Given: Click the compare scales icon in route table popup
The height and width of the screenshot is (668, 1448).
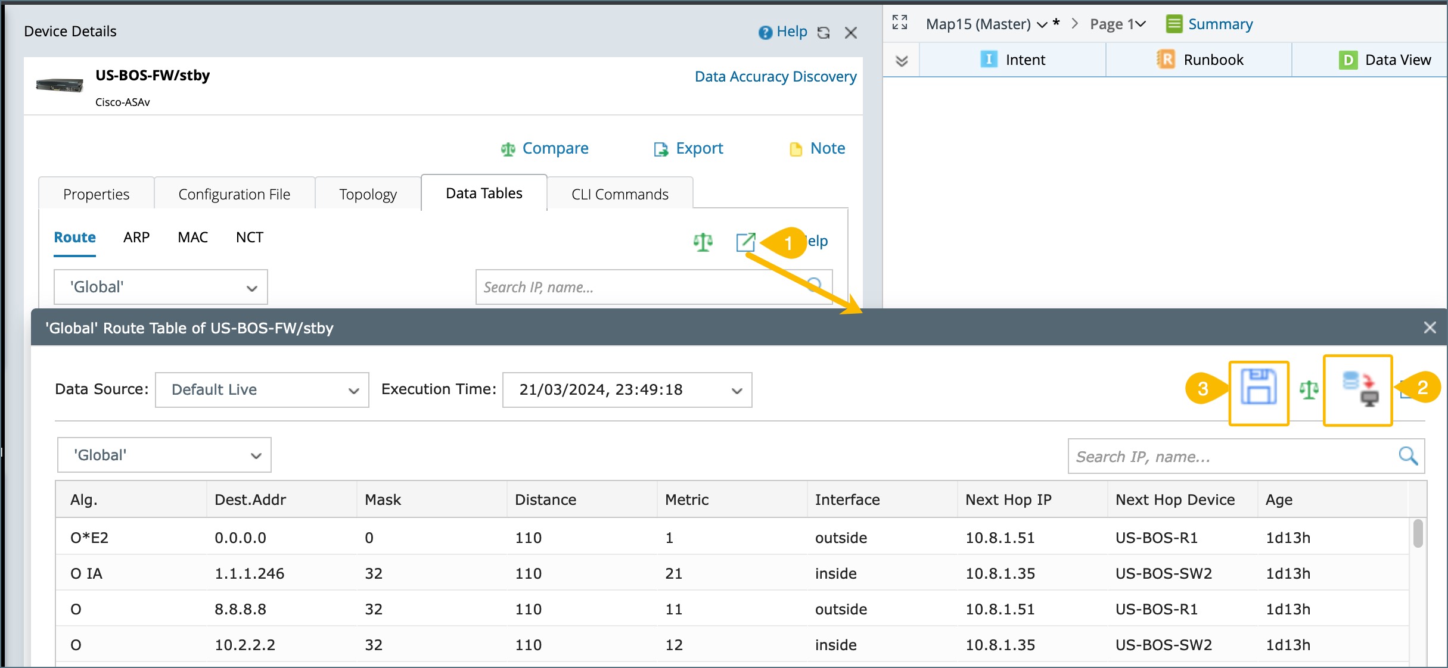Looking at the screenshot, I should point(1309,390).
